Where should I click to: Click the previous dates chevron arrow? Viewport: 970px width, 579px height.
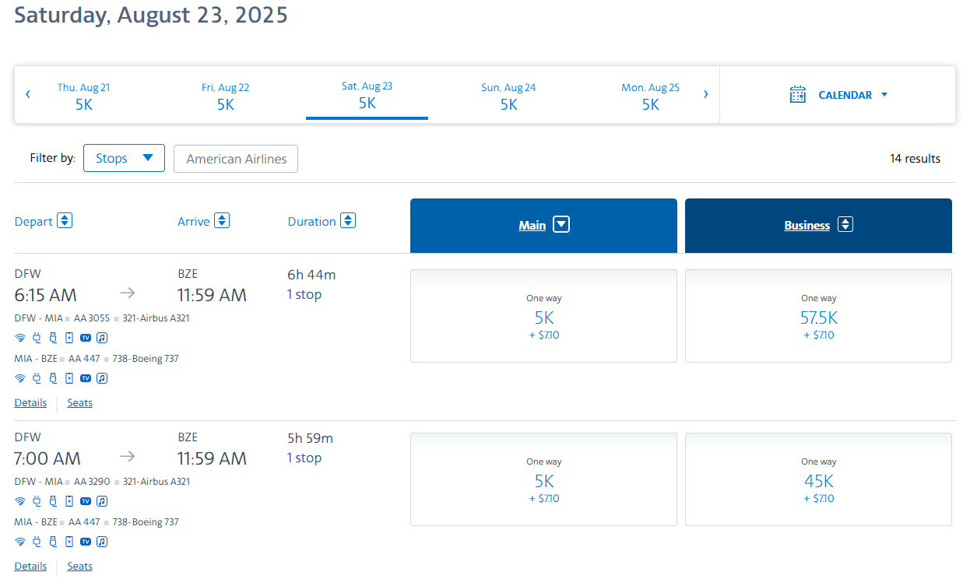28,93
